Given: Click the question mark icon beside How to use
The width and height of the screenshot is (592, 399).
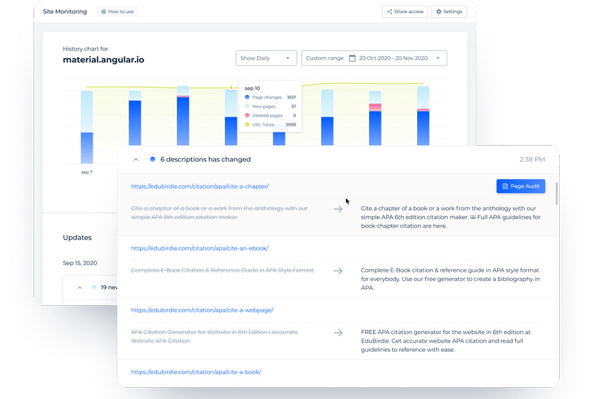Looking at the screenshot, I should (x=104, y=12).
